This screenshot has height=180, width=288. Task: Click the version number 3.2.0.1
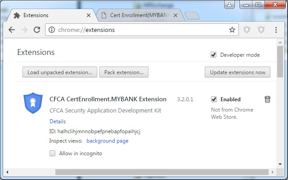185,99
